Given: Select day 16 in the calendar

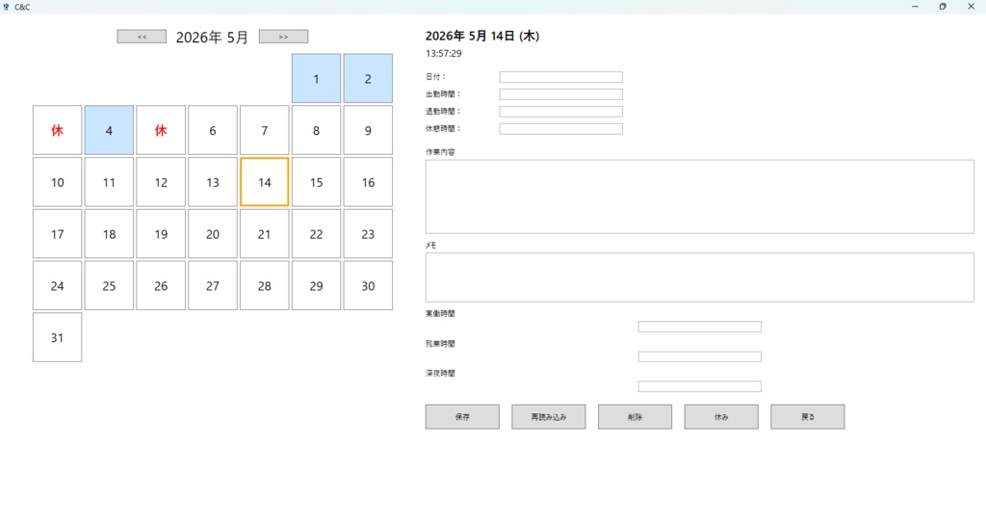Looking at the screenshot, I should pos(368,182).
